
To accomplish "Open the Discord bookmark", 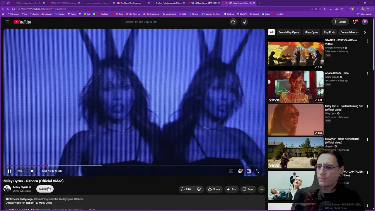I will point(254,14).
